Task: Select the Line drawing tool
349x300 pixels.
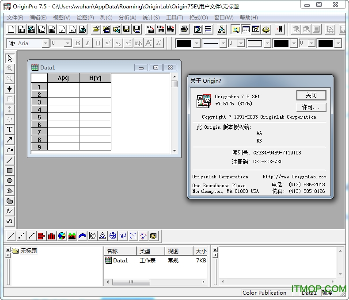Action: pos(10,160)
